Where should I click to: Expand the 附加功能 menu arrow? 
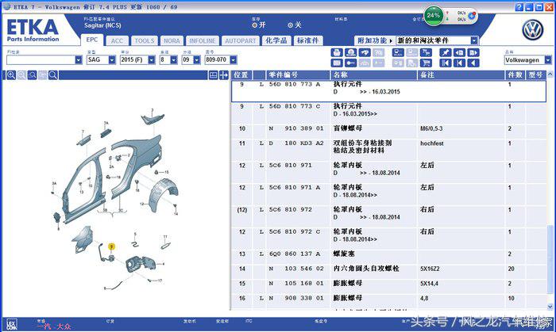(x=391, y=41)
